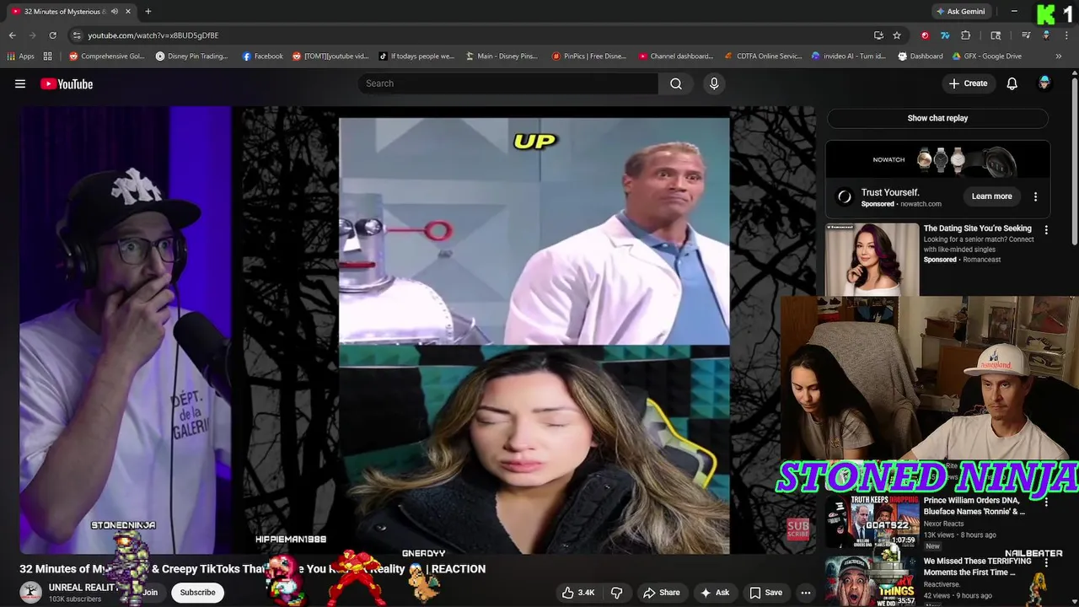Click the NOWATCH watches ad banner
1079x607 pixels.
(937, 159)
